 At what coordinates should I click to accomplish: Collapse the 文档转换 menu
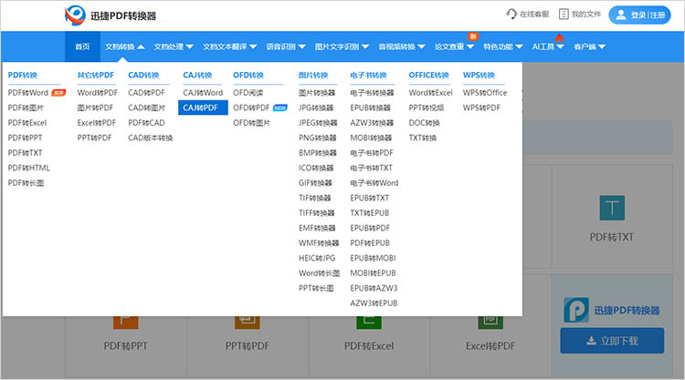point(124,46)
